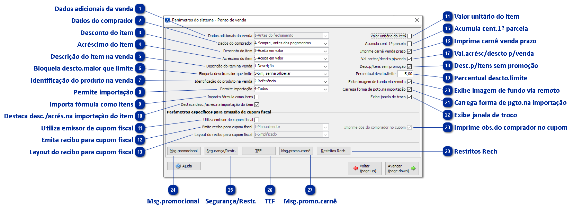
Task: Open Bloqueia descto.maior que limite dropdown
Action: coord(291,74)
